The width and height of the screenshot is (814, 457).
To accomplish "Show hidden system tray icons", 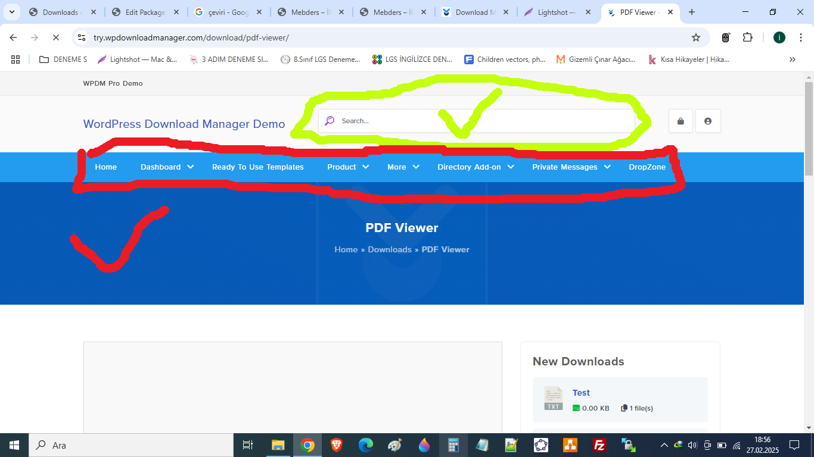I will coord(664,445).
